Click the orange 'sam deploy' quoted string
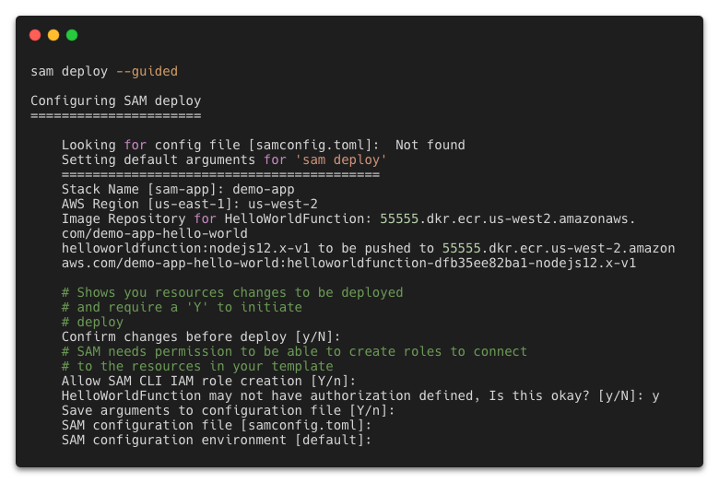Screen dimensions: 719x483 click(x=341, y=160)
